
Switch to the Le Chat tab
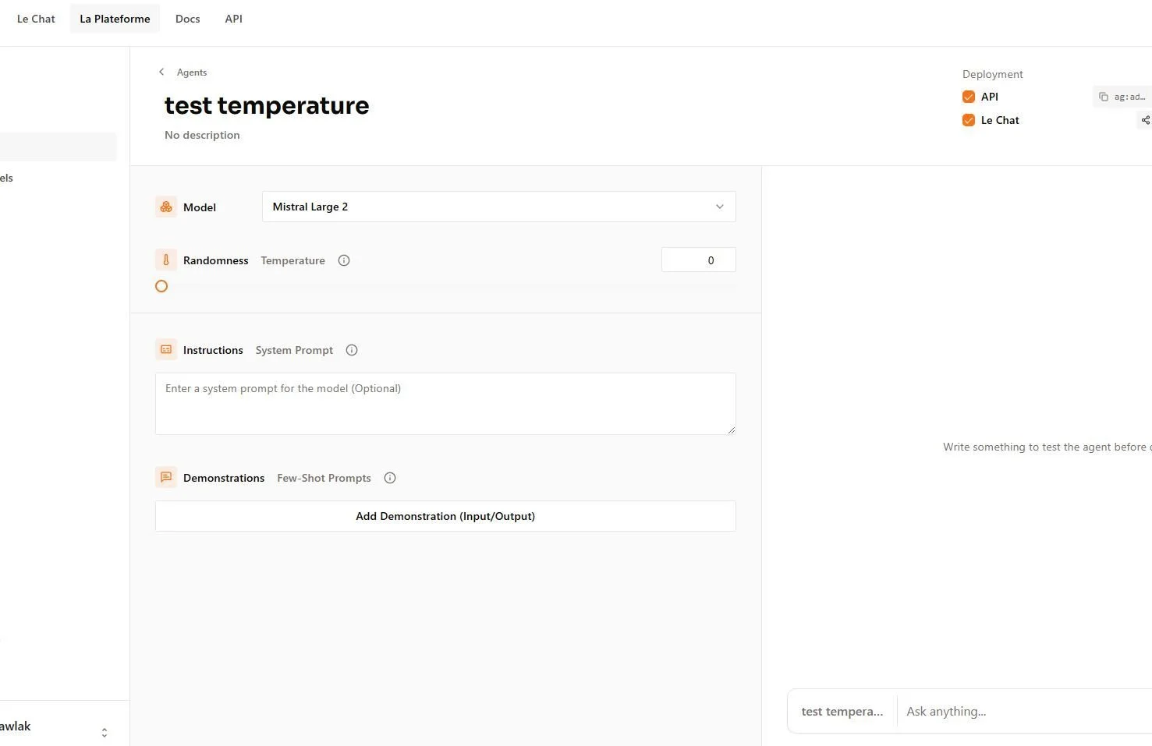coord(36,19)
